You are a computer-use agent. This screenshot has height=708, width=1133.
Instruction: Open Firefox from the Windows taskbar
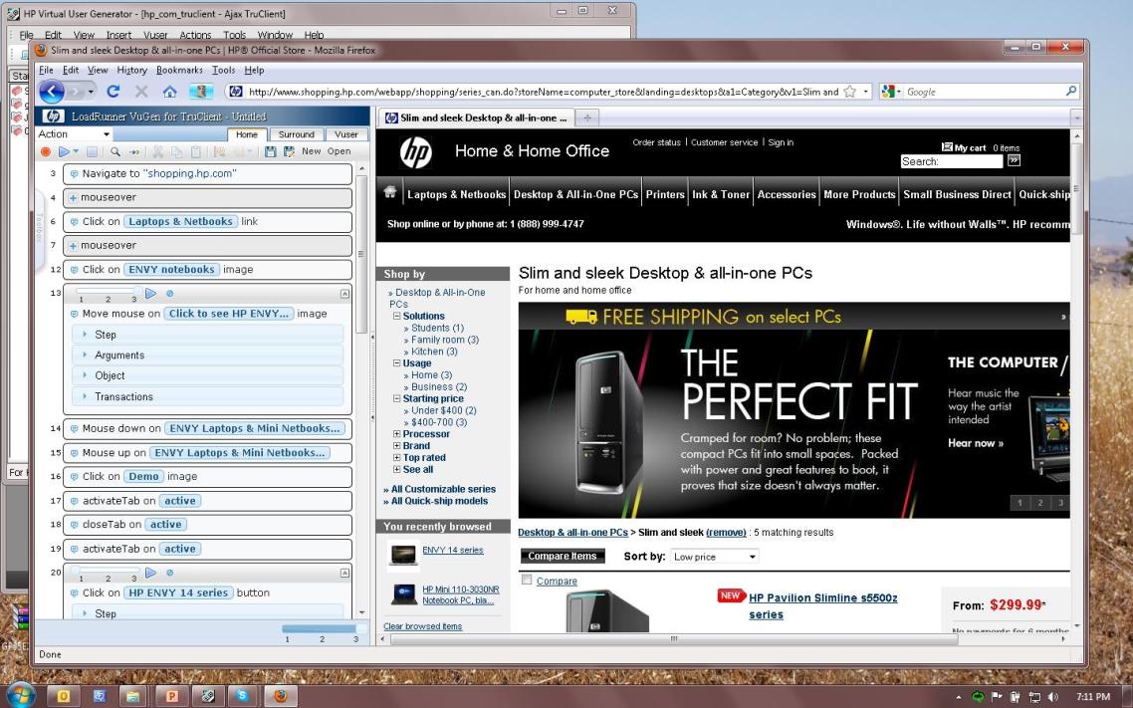281,696
